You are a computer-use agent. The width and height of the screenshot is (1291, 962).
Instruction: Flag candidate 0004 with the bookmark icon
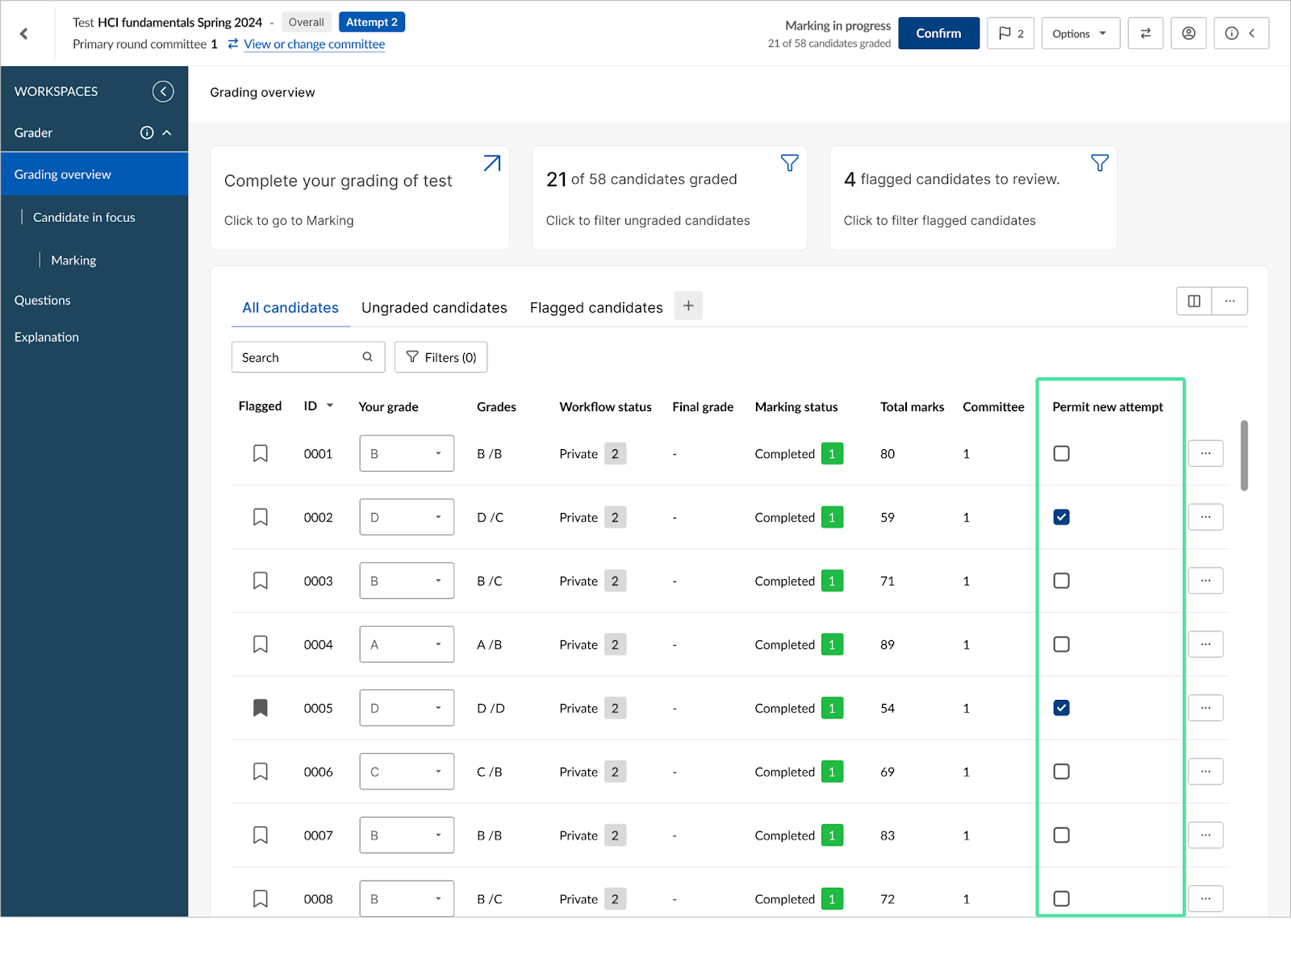click(261, 644)
